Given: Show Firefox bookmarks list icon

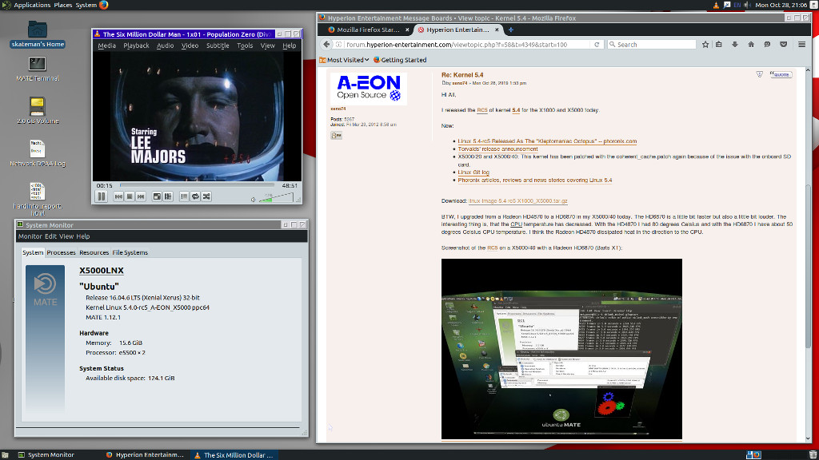Looking at the screenshot, I should pyautogui.click(x=719, y=45).
